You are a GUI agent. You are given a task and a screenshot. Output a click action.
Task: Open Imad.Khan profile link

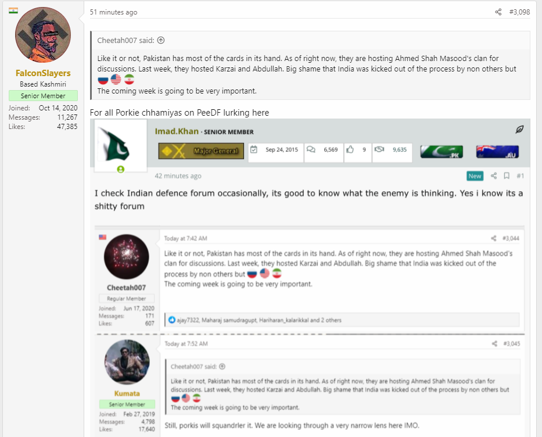click(x=177, y=131)
